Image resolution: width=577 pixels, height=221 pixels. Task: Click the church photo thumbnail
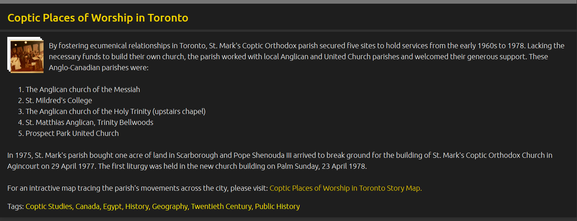pyautogui.click(x=26, y=55)
